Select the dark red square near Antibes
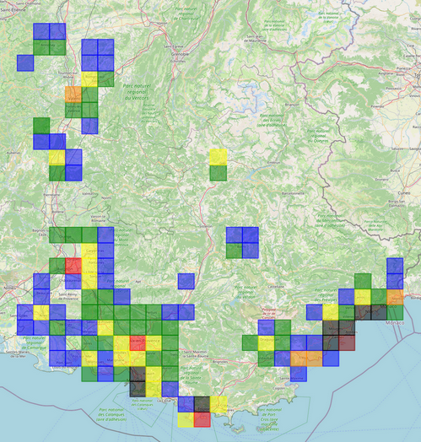The image size is (421, 442). coord(347,343)
